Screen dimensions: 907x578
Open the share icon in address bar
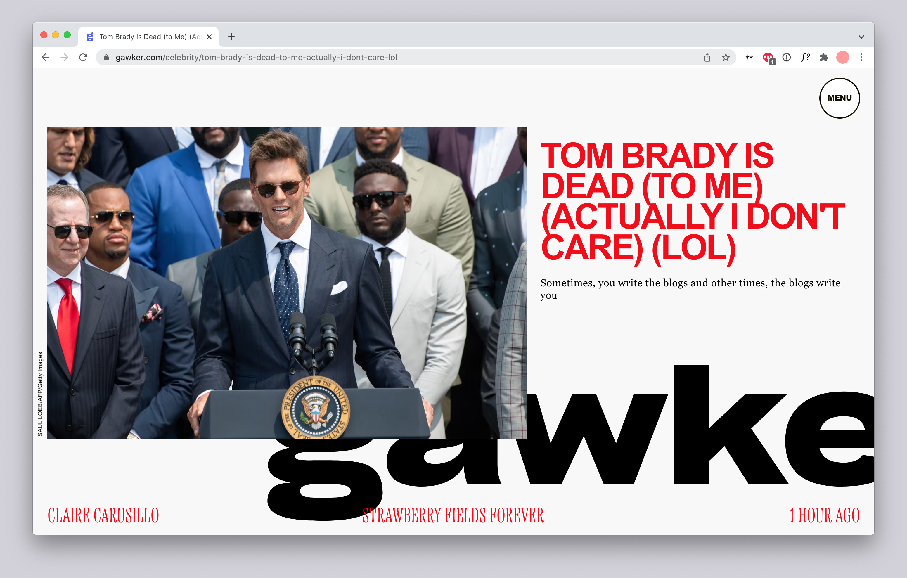707,57
